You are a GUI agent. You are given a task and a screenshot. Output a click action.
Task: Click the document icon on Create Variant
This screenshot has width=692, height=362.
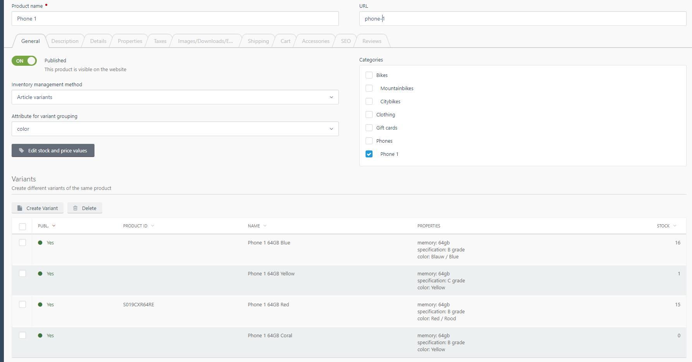pyautogui.click(x=20, y=208)
